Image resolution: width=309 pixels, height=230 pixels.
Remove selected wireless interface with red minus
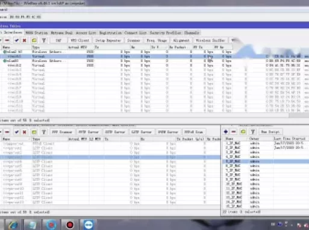click(7, 40)
